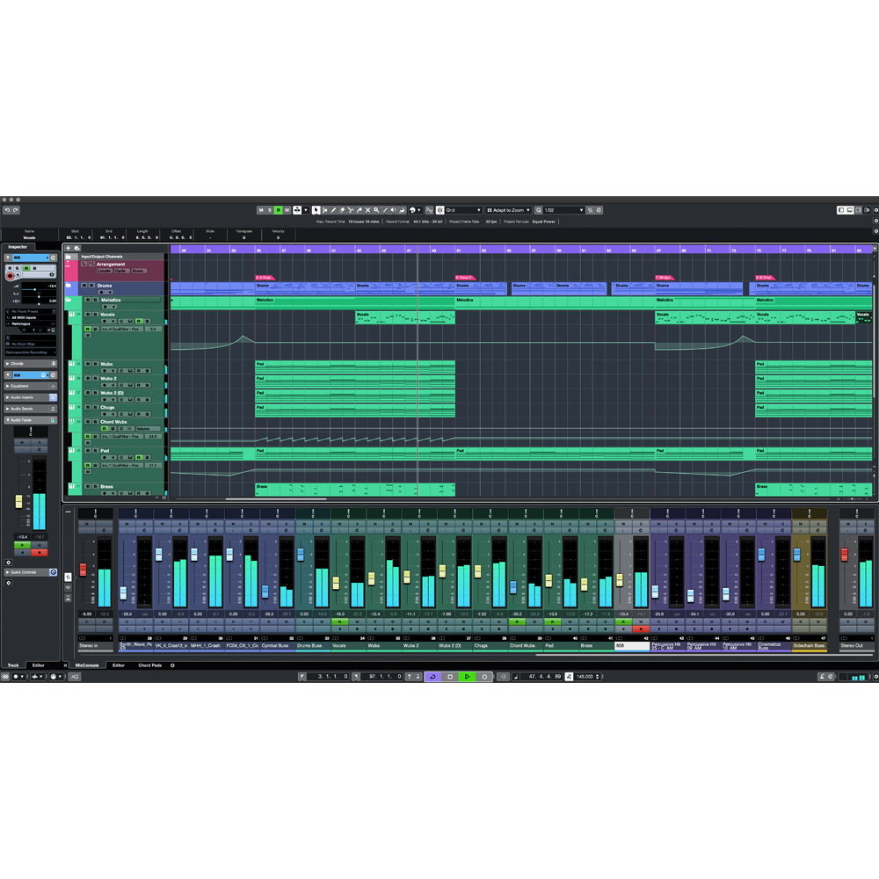
Task: Switch to the Track tab at bottom left
Action: point(13,665)
